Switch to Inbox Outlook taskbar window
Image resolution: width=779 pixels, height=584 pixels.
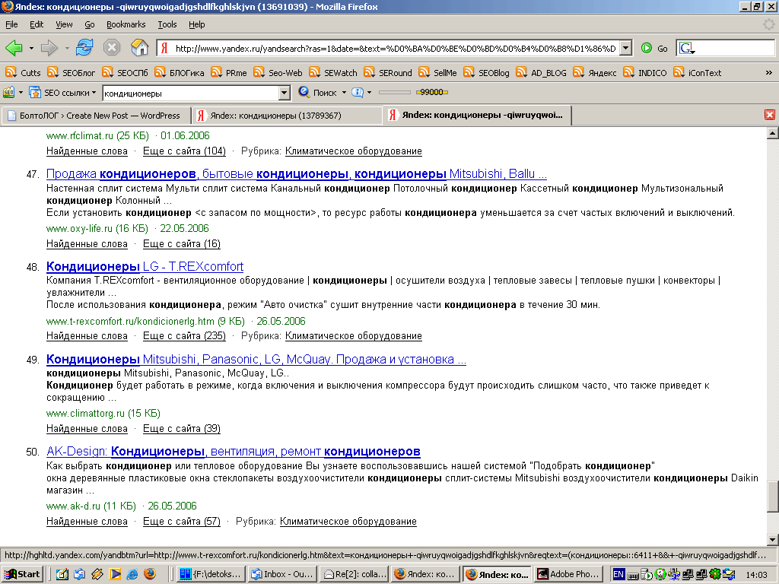point(282,574)
